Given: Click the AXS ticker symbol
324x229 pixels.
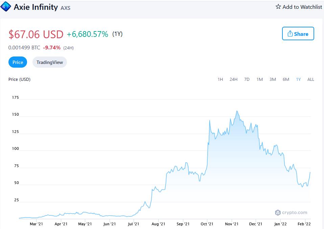Looking at the screenshot, I should (65, 8).
